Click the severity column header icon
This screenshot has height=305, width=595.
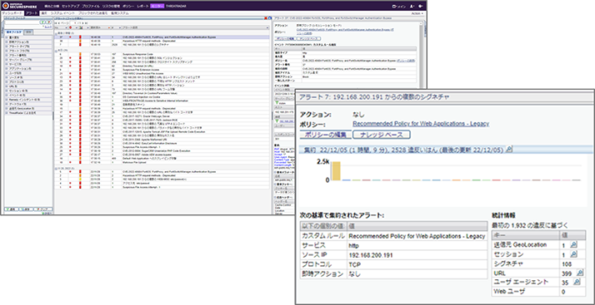point(81,27)
